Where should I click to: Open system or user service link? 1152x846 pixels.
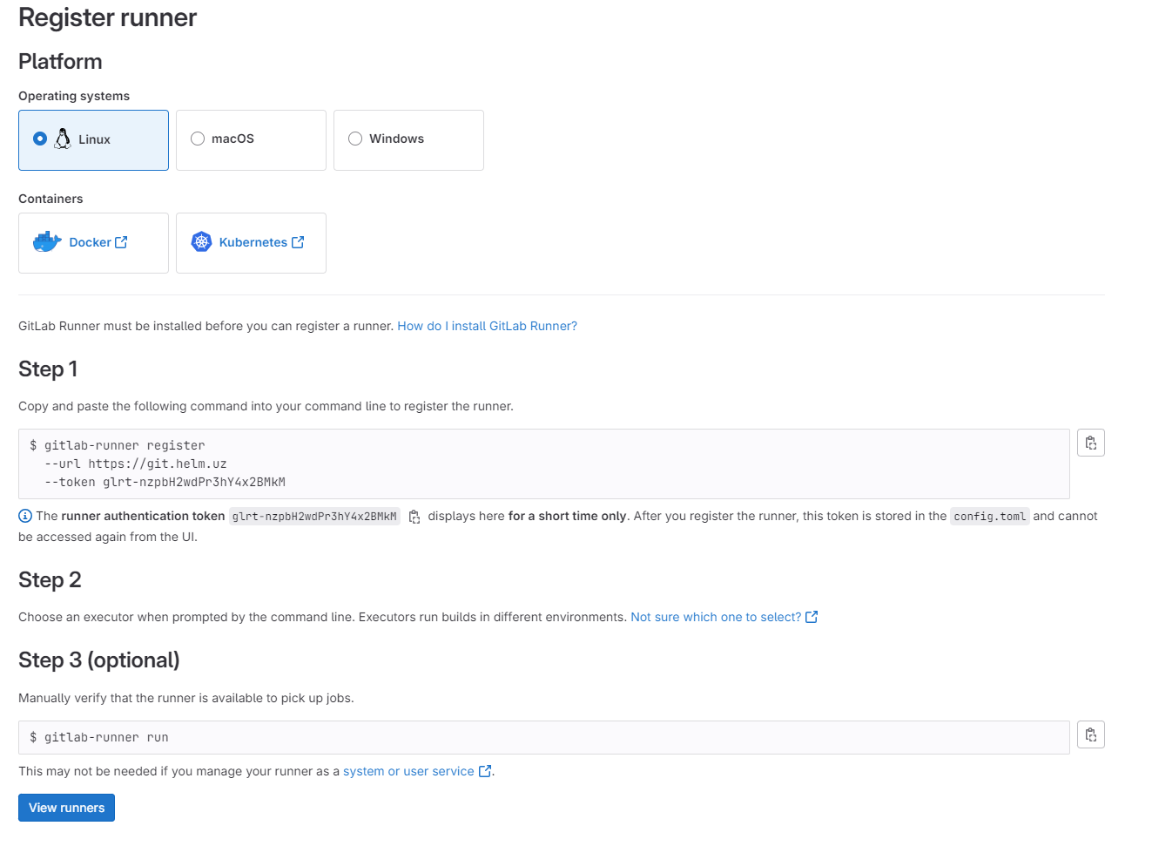coord(408,771)
